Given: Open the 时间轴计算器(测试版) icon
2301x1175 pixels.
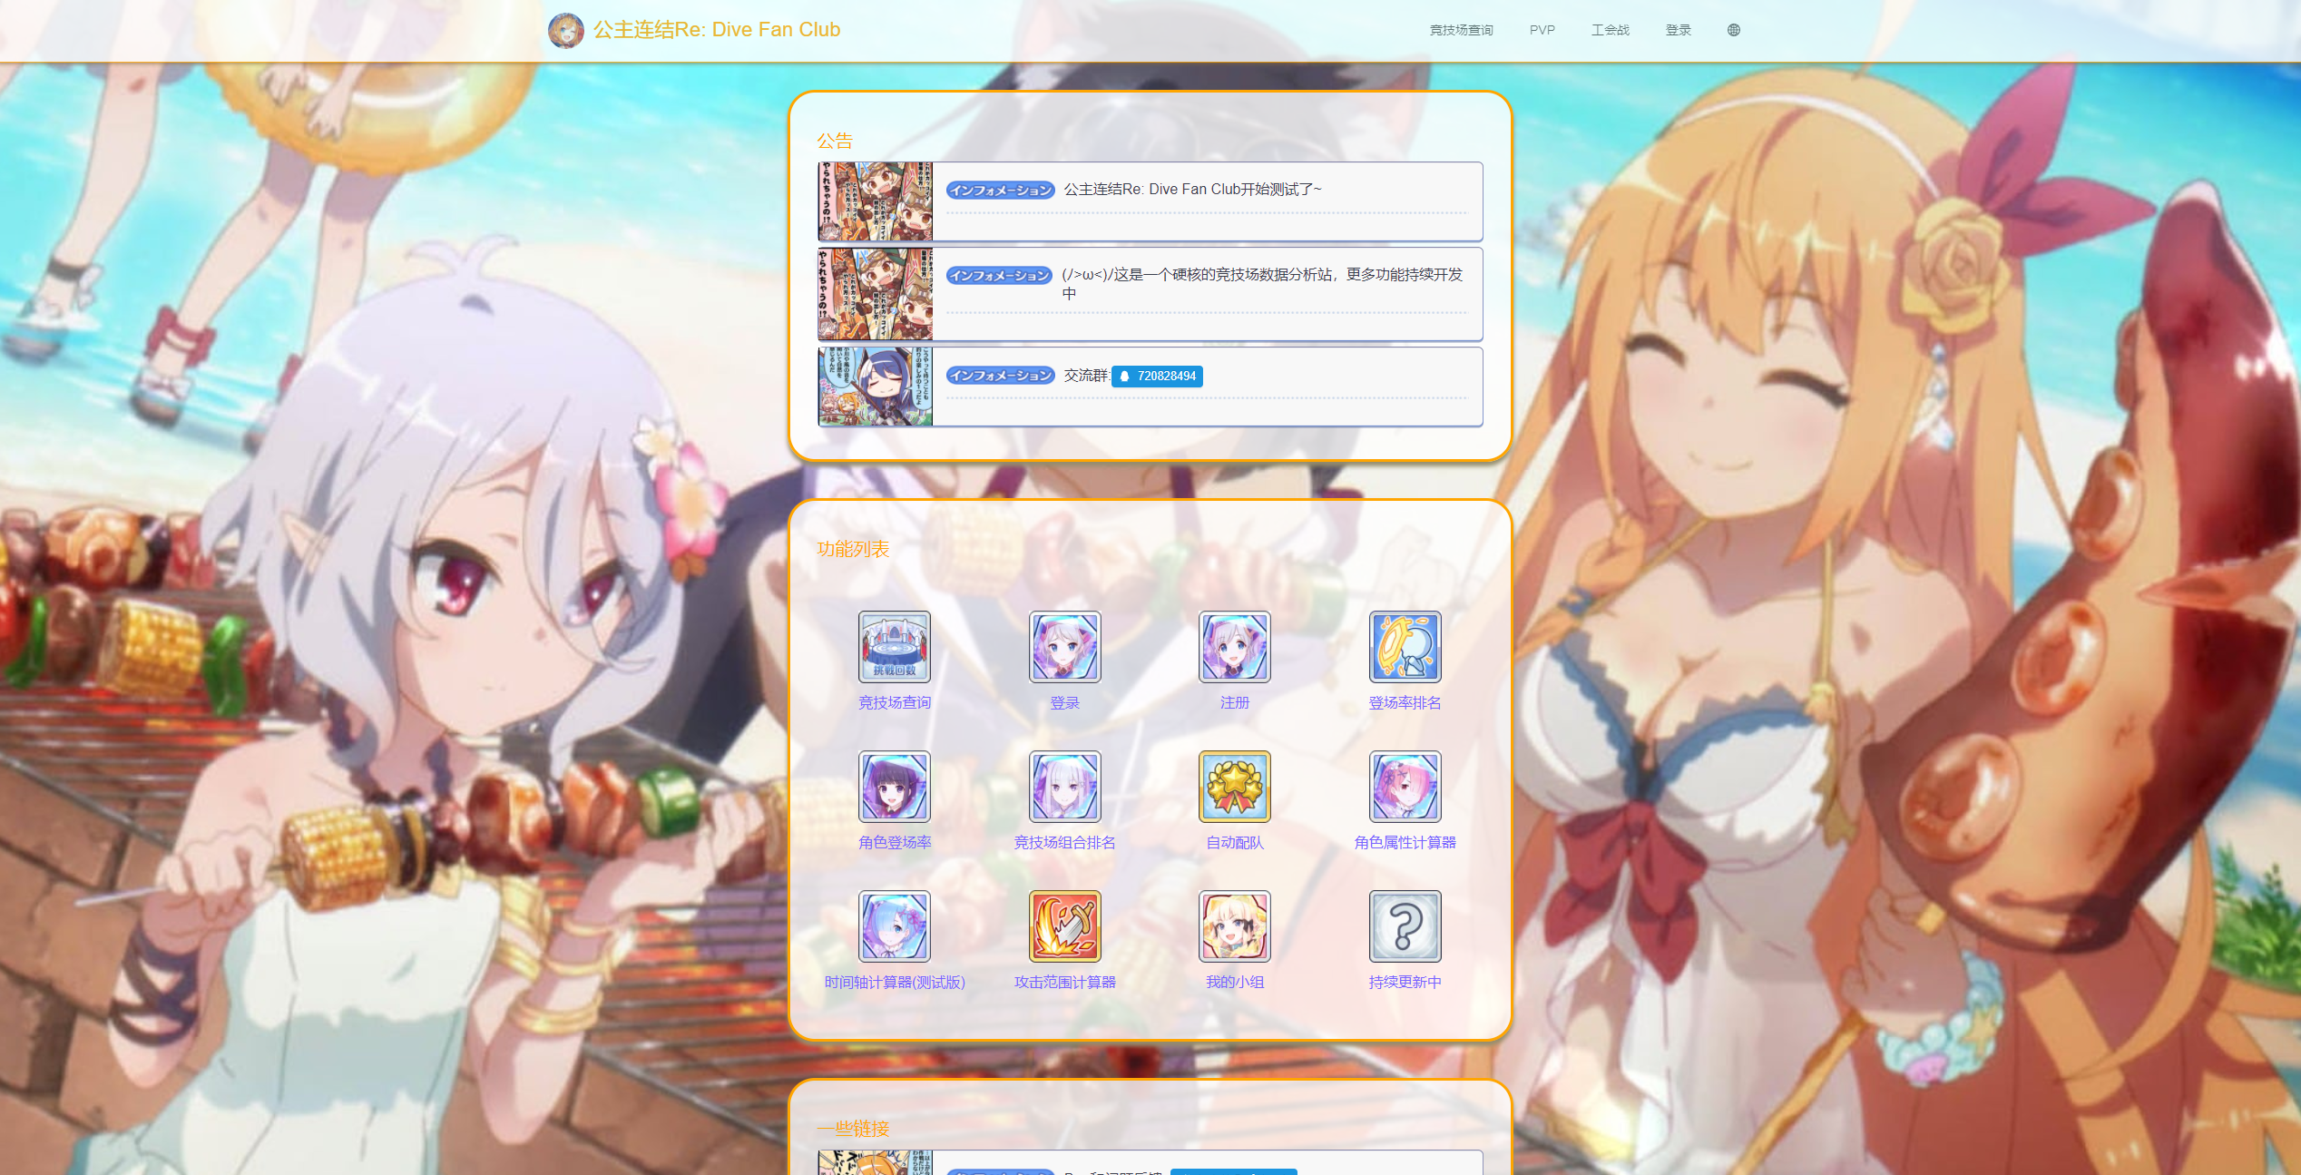Looking at the screenshot, I should coord(894,926).
